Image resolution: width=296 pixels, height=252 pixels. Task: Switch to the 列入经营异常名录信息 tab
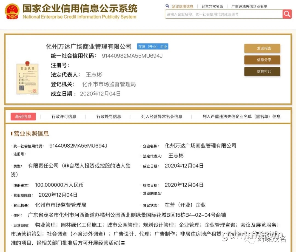(162, 117)
